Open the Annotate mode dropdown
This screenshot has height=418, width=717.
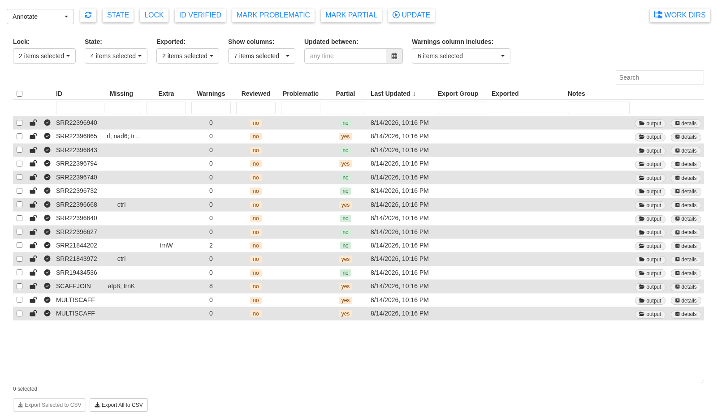(40, 17)
